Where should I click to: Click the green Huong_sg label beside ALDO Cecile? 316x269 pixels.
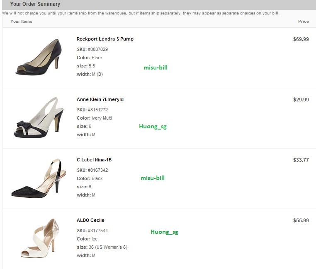[164, 232]
